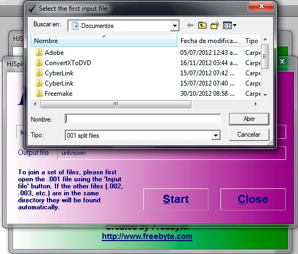Open the view menu icon

click(x=230, y=25)
